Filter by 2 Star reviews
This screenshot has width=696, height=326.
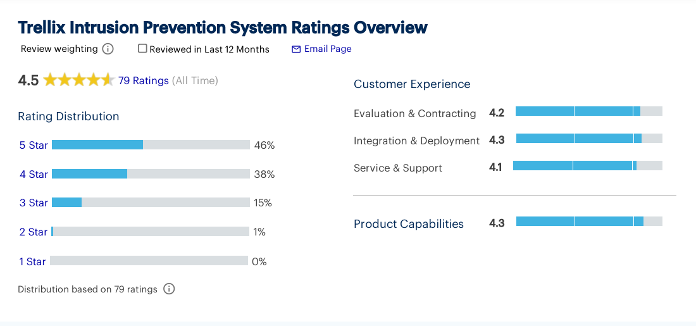pyautogui.click(x=34, y=232)
